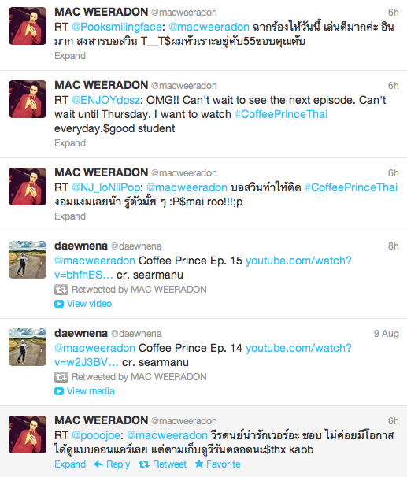
Task: Open the Coffee Prince Ep. 15 YouTube link
Action: [203, 268]
